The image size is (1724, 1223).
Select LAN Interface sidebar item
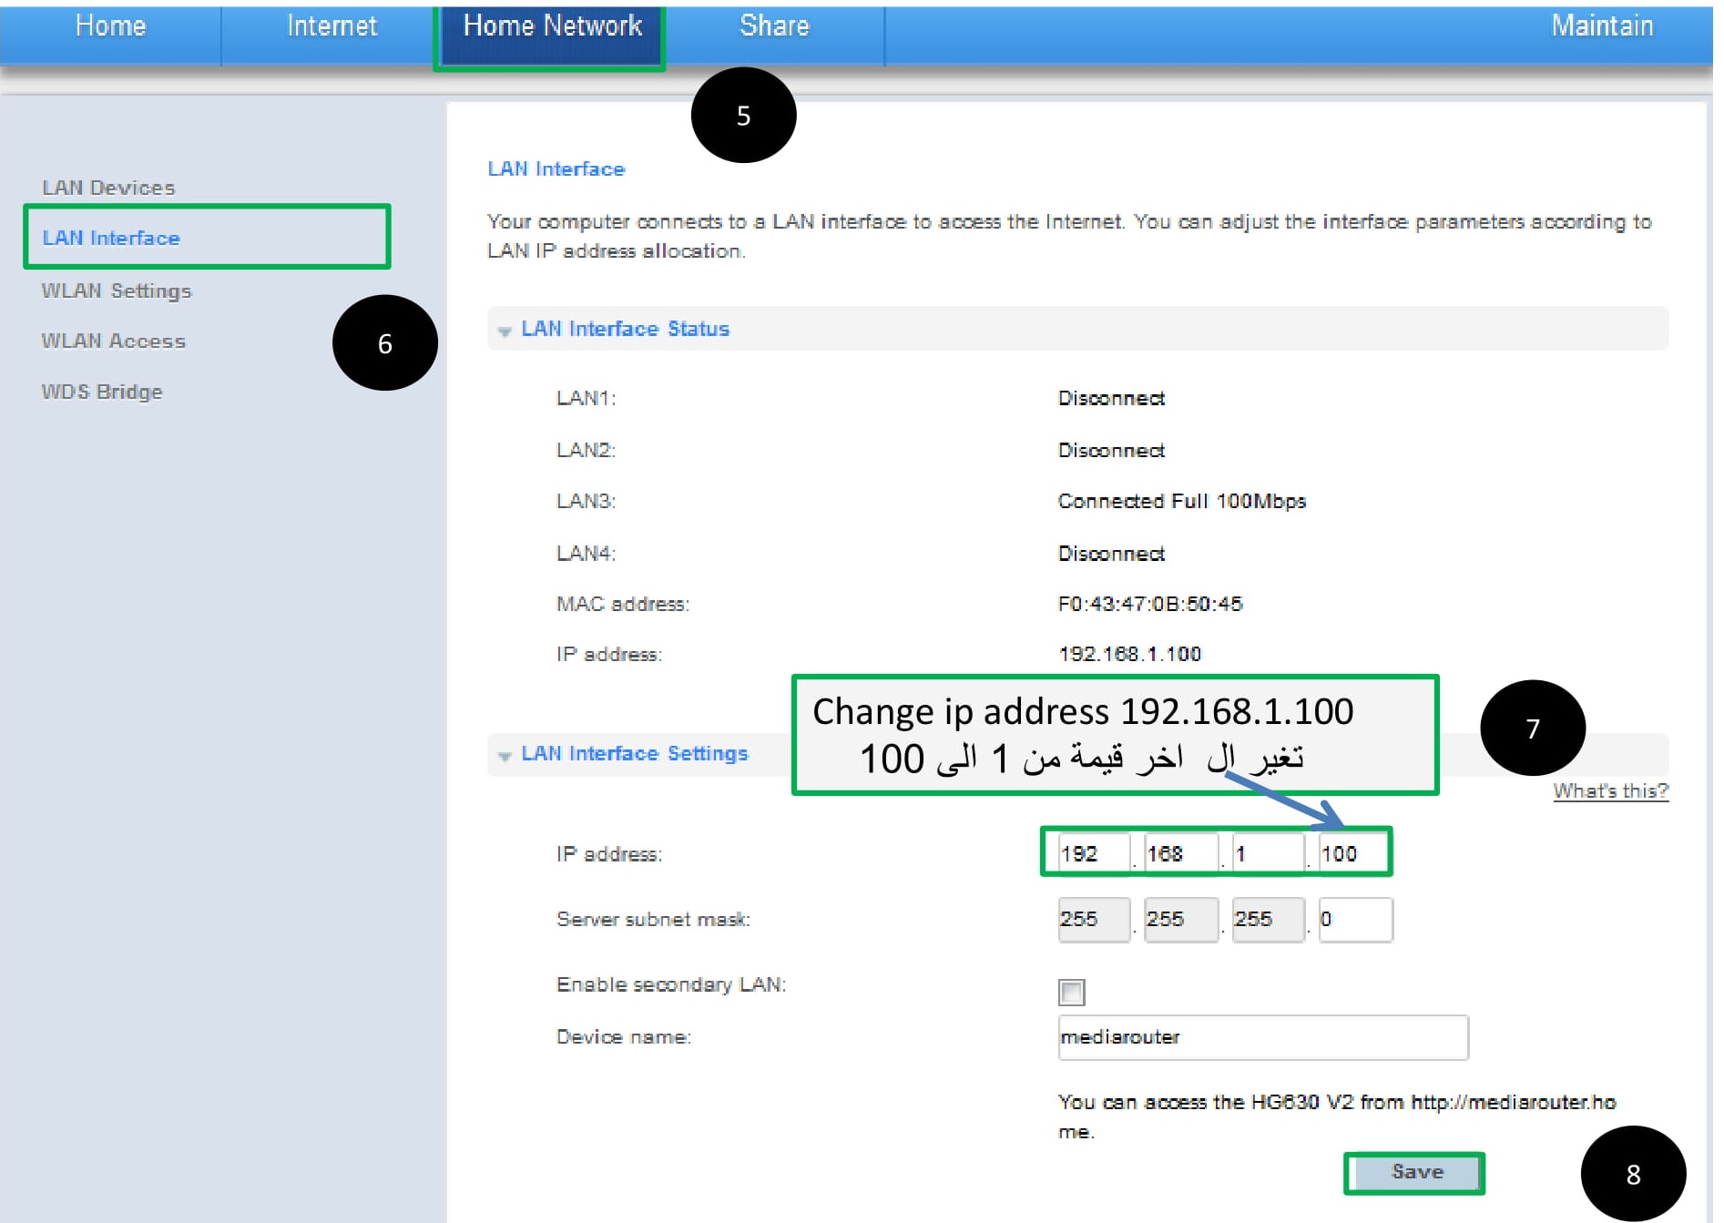click(111, 238)
